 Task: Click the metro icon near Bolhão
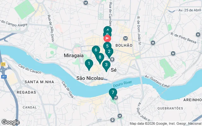125,38
